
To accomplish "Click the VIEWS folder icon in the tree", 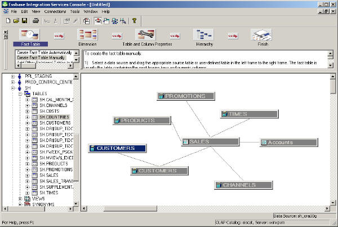I will (x=27, y=198).
